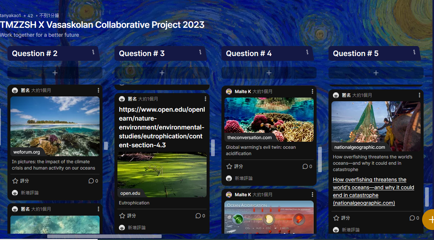Open the open.edu eutrophication URL title
The height and width of the screenshot is (240, 434).
[162, 127]
